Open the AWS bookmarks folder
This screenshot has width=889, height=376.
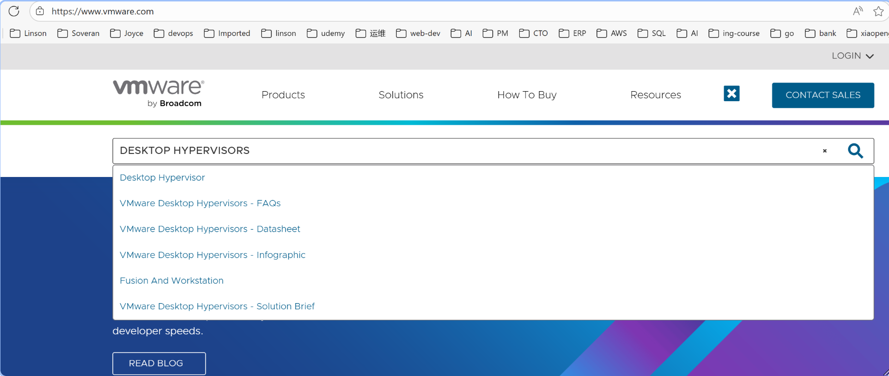pyautogui.click(x=611, y=33)
